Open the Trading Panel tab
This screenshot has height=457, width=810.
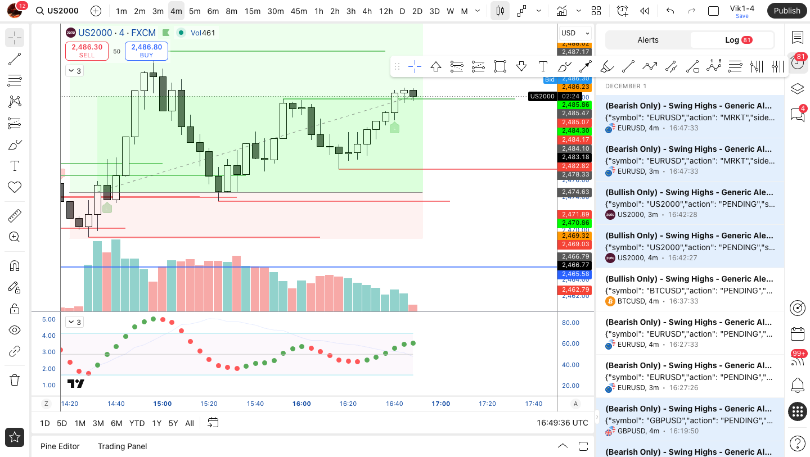[122, 446]
